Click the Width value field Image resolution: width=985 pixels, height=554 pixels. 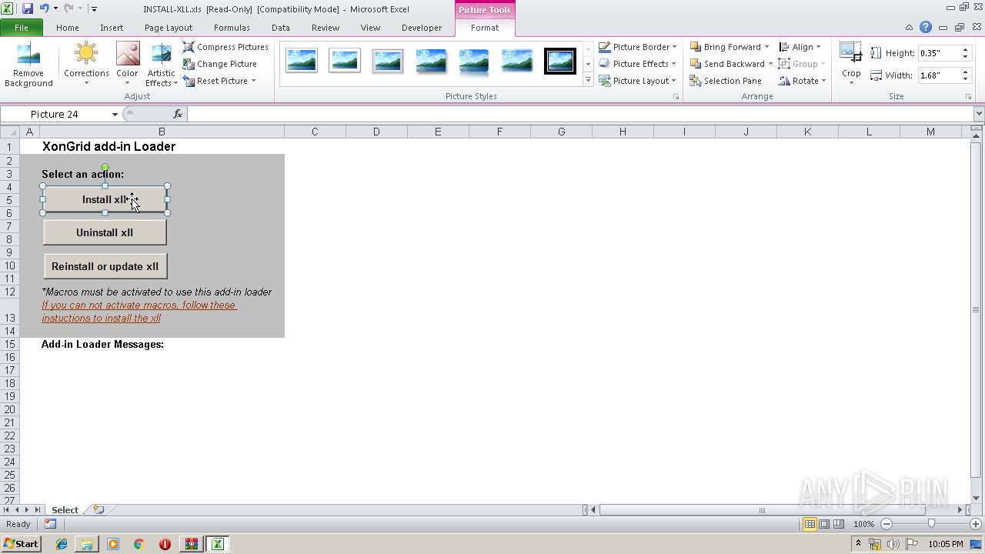point(937,75)
